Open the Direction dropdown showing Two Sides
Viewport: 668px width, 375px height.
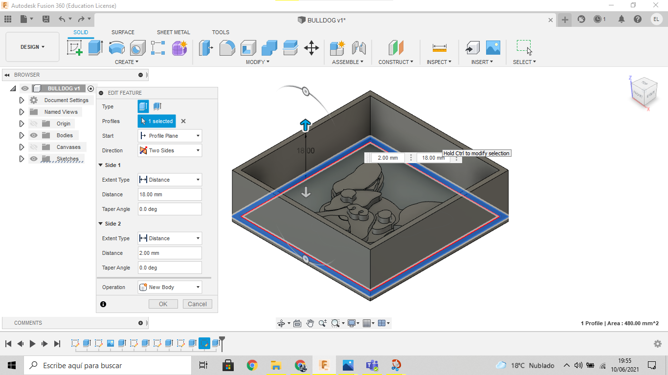[x=170, y=150]
